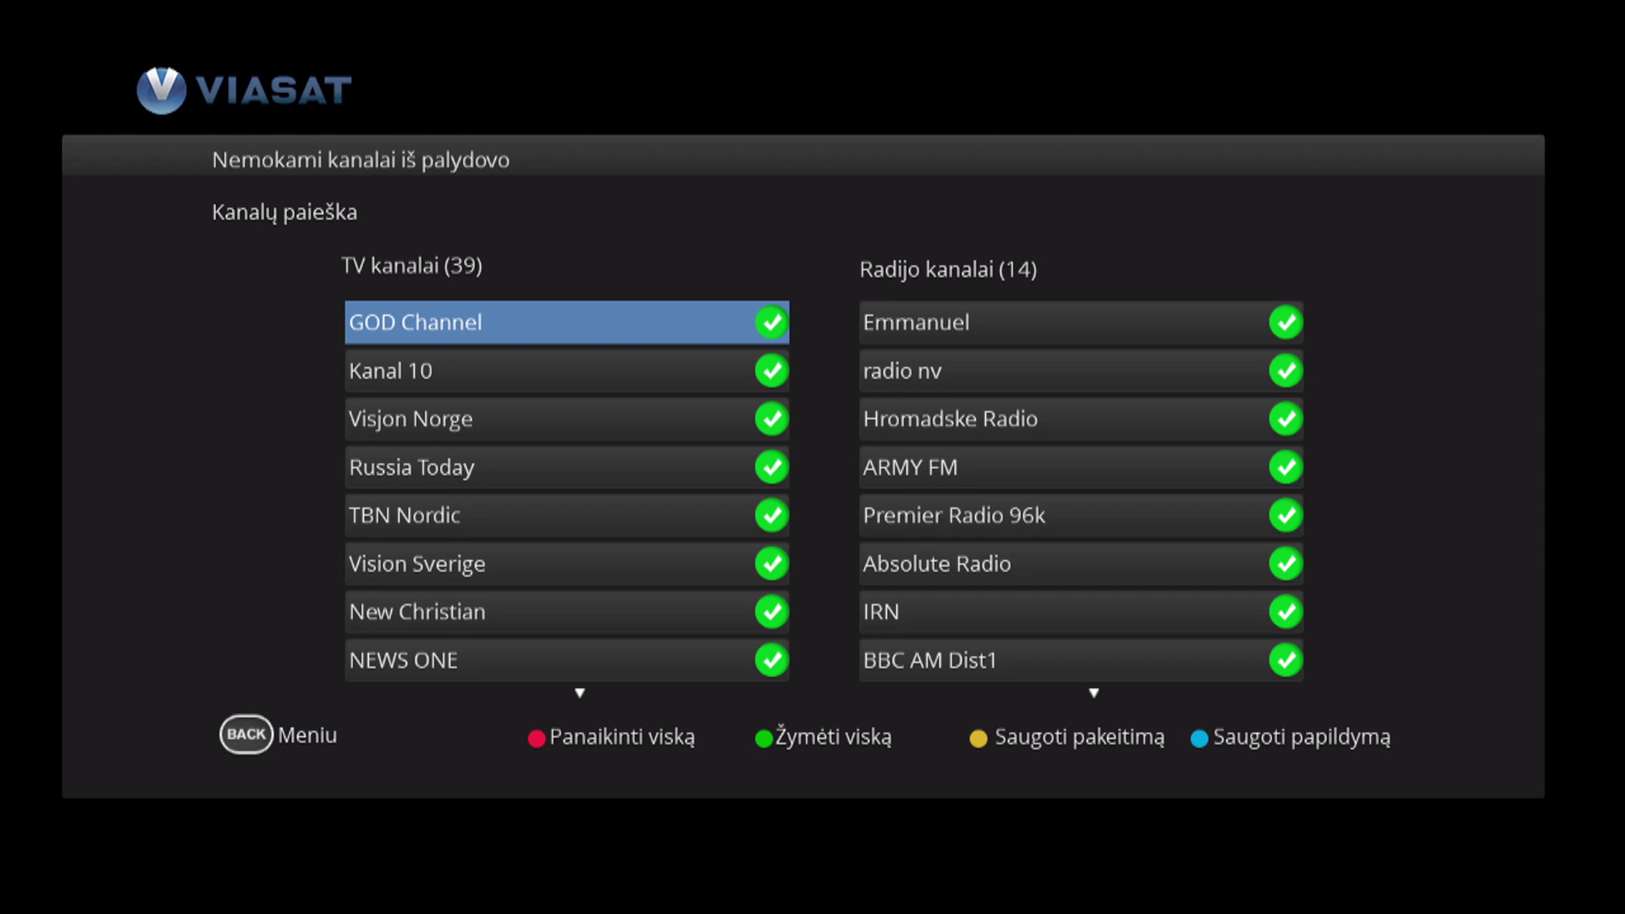Click the BACK button icon
Viewport: 1625px width, 914px height.
coord(246,735)
